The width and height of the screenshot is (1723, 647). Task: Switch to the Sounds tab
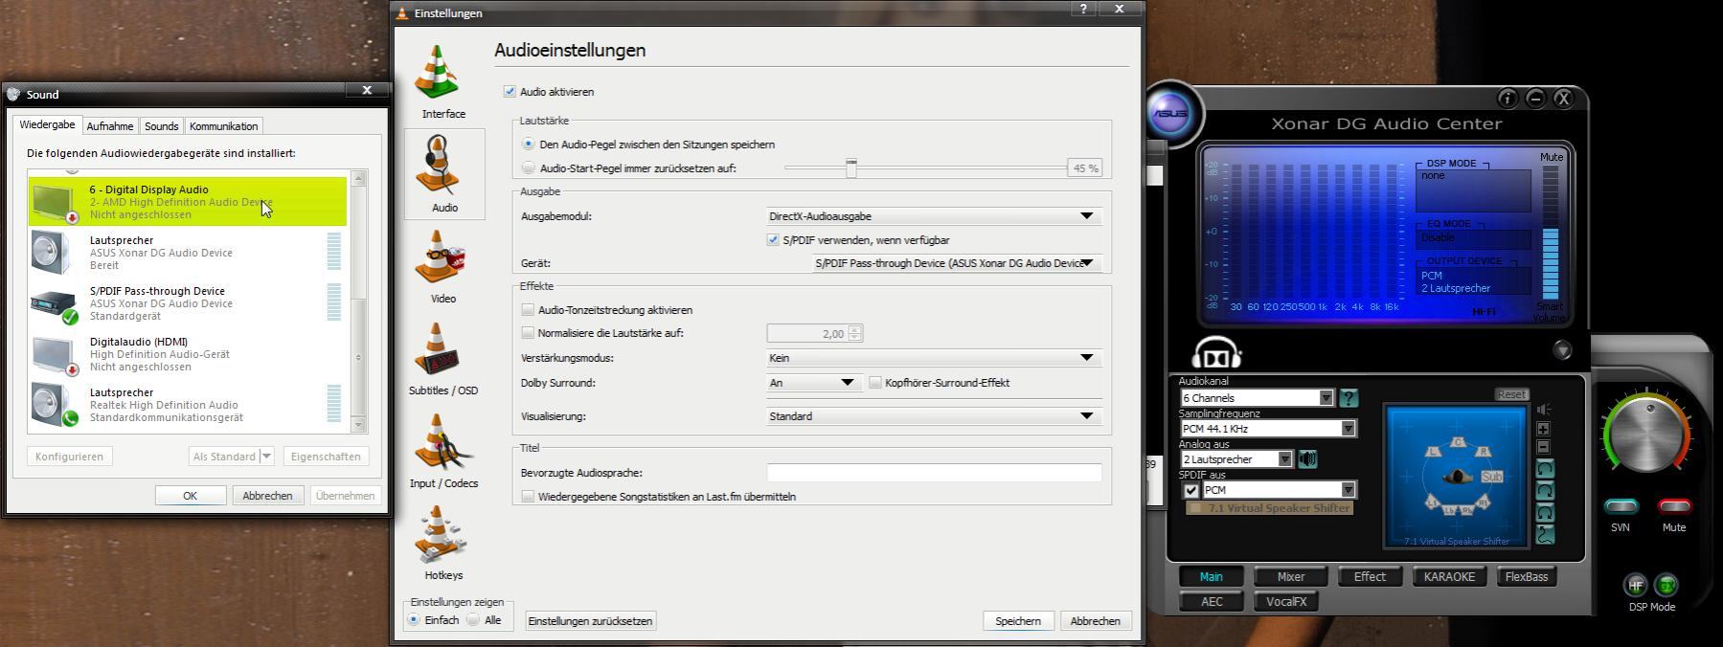161,126
